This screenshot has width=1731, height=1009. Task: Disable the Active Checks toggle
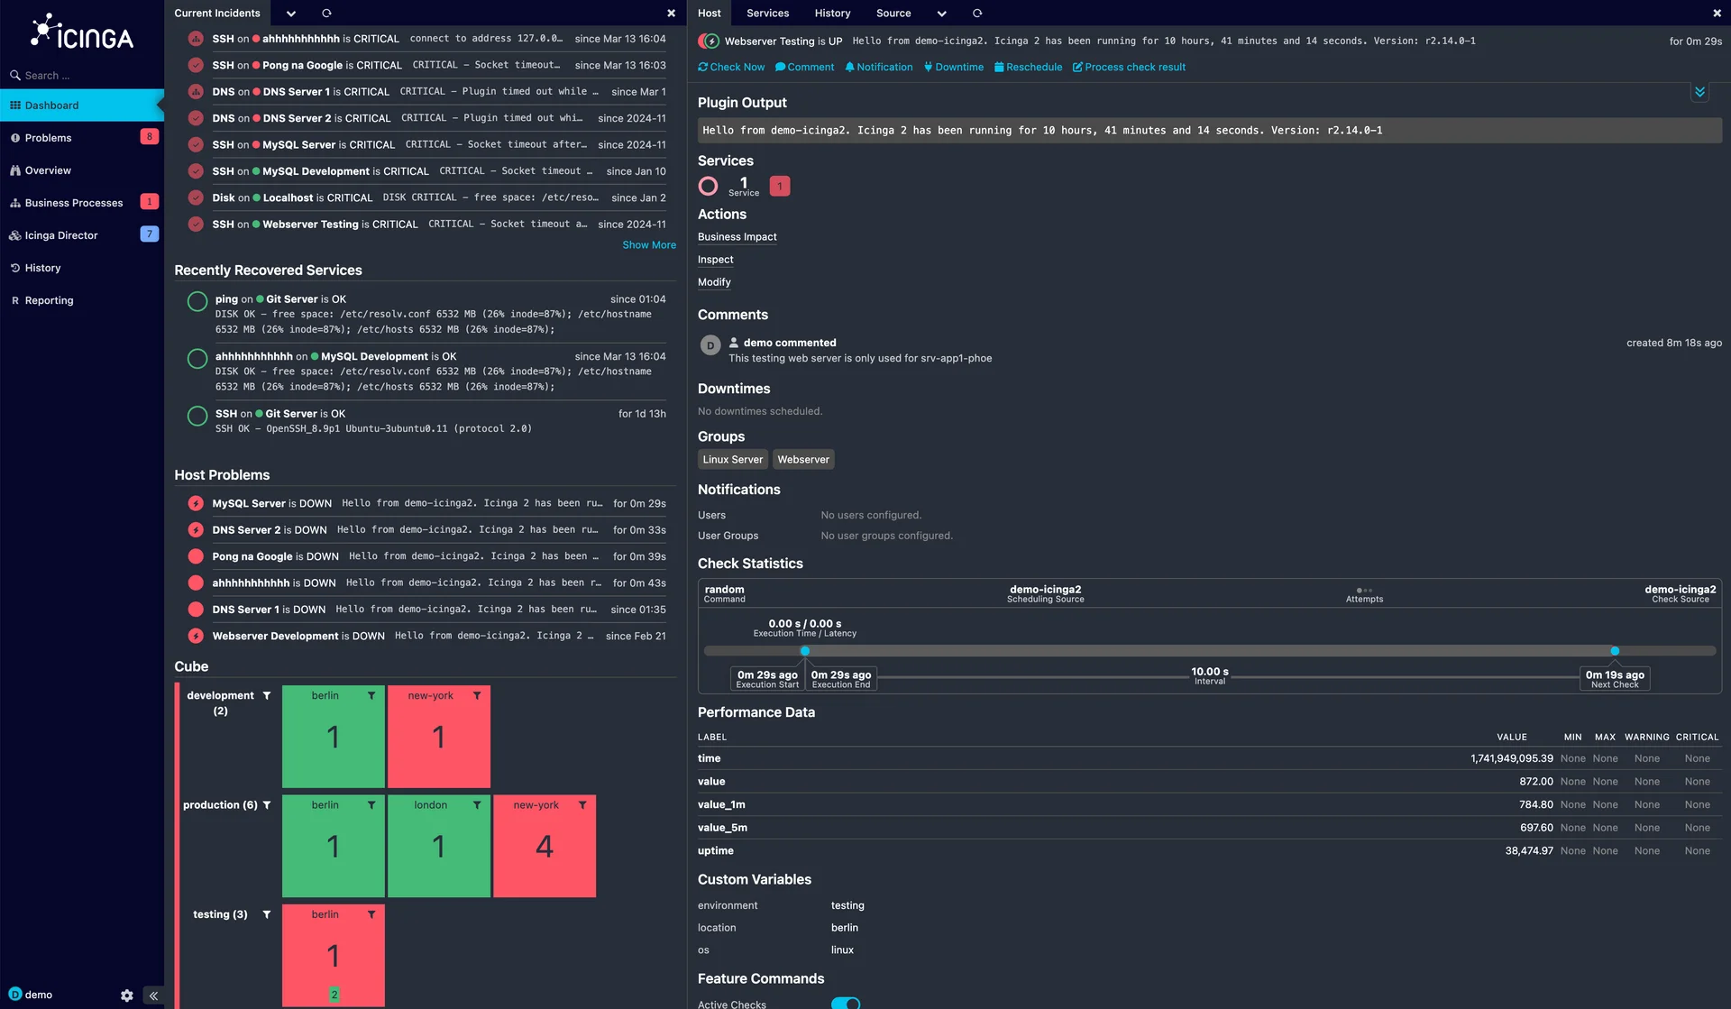tap(846, 1003)
